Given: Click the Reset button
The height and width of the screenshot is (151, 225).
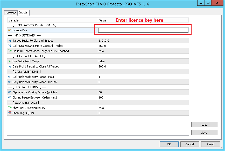Looking at the screenshot, I should tap(210, 144).
